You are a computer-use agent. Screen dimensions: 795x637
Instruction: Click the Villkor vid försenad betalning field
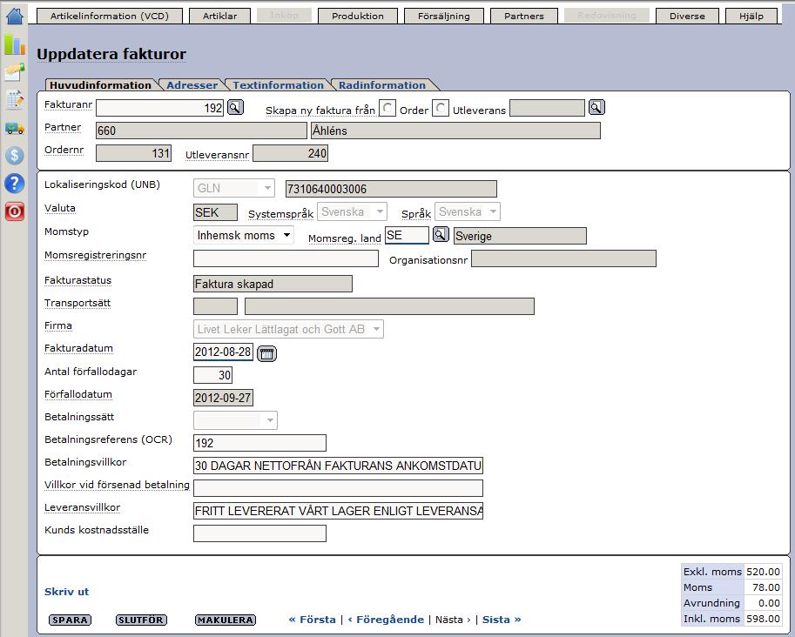click(x=338, y=488)
